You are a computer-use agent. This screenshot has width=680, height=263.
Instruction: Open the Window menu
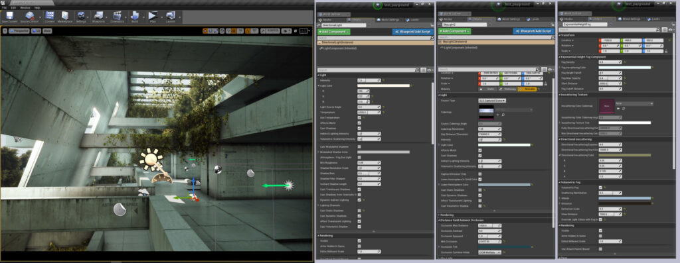[x=25, y=8]
